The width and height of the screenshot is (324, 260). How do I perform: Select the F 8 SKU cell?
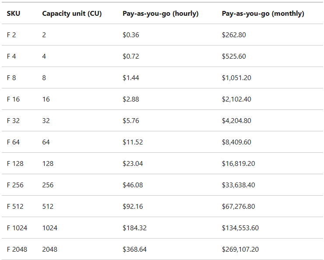(x=11, y=78)
